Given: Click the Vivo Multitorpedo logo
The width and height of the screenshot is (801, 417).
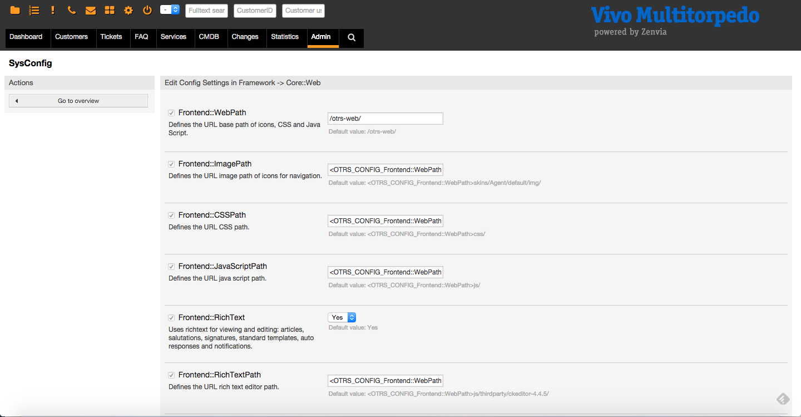Looking at the screenshot, I should point(675,20).
